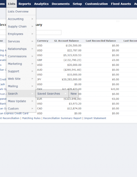This screenshot has width=137, height=177.
Task: Open the Lists menu in the navigation bar
Action: 12,4
